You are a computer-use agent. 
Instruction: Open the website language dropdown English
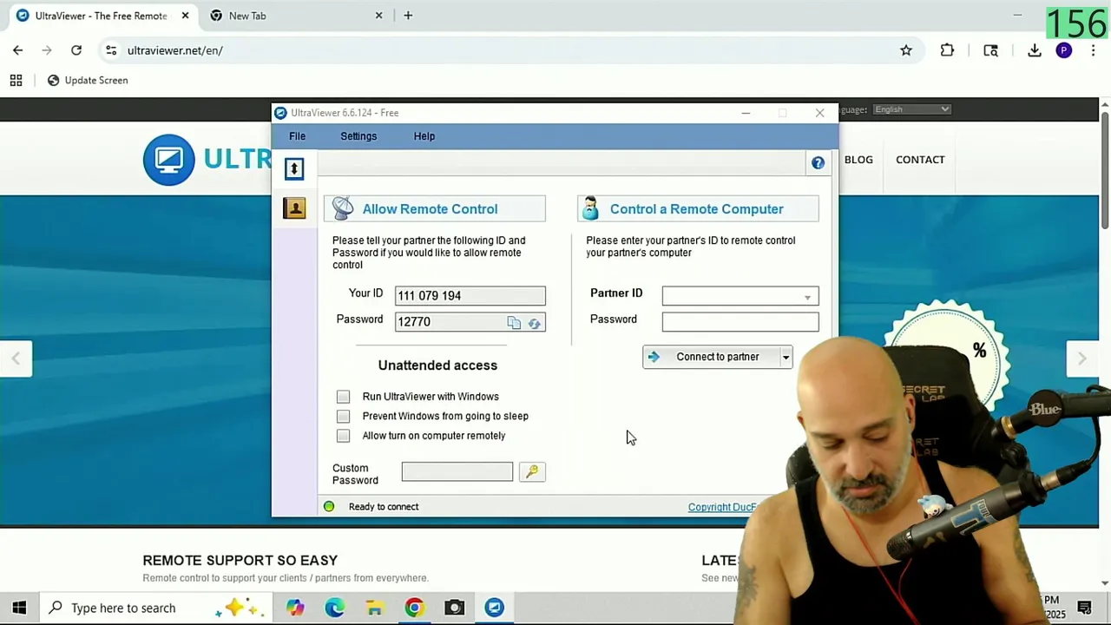point(911,109)
